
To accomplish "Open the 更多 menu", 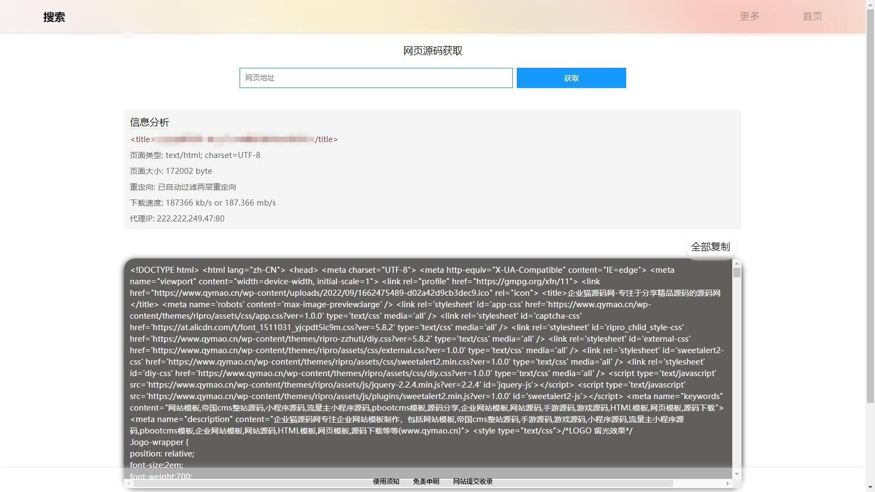I will pos(749,16).
